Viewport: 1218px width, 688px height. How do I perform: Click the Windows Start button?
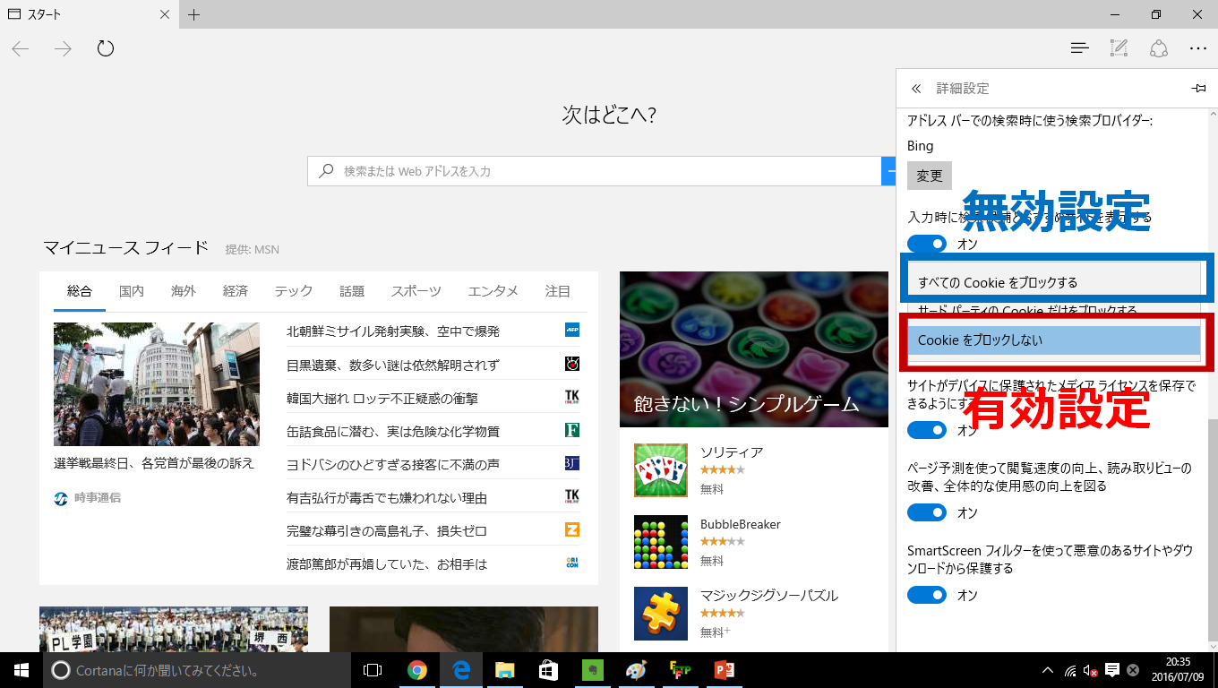click(21, 670)
